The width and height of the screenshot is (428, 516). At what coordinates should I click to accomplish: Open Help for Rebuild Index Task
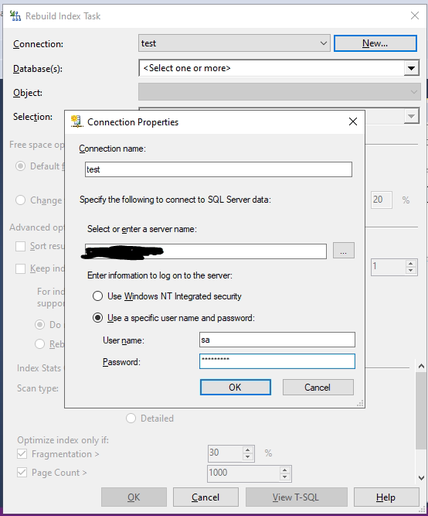tap(386, 497)
